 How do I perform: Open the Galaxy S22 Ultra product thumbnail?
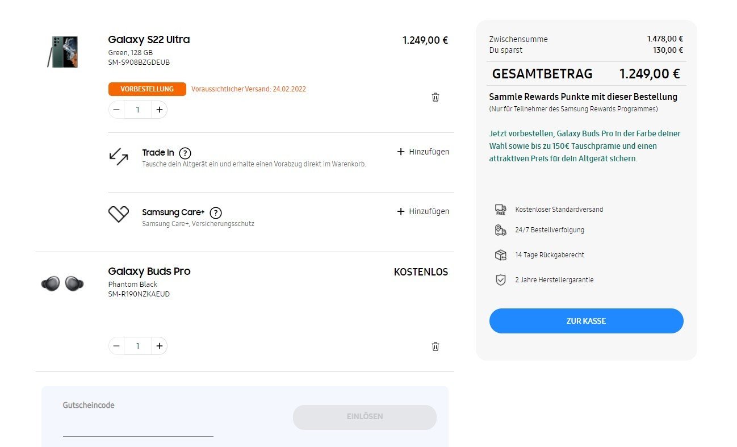(62, 52)
